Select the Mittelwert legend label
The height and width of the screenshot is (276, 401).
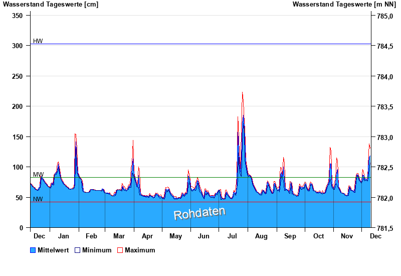click(53, 250)
